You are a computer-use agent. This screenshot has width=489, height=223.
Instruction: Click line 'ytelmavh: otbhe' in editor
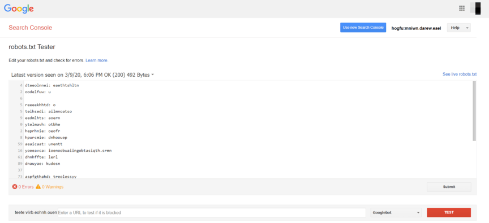point(42,124)
